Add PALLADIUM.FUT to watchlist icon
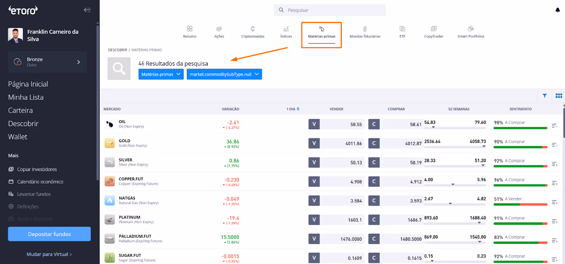The width and height of the screenshot is (565, 264). pos(554,240)
